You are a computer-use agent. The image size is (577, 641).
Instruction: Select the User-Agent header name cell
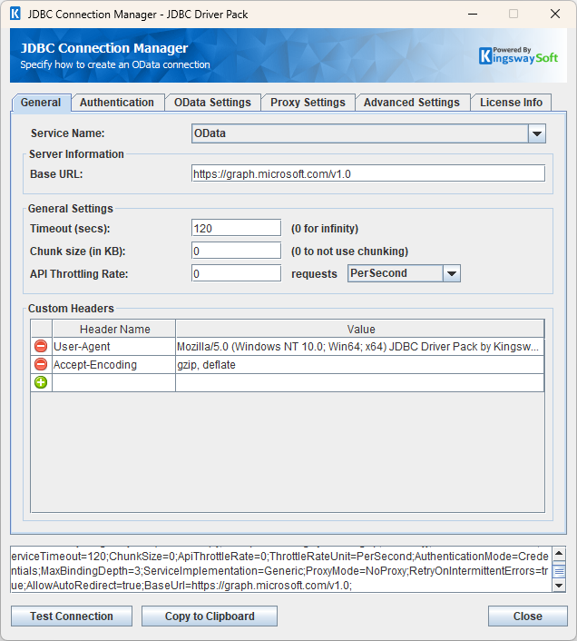tap(114, 346)
